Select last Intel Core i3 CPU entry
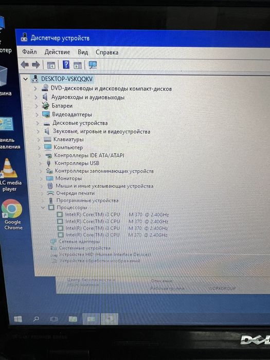The image size is (270, 360). click(117, 235)
